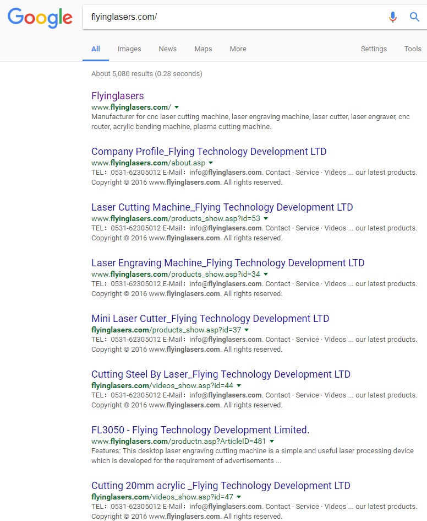Open search Settings

[374, 49]
